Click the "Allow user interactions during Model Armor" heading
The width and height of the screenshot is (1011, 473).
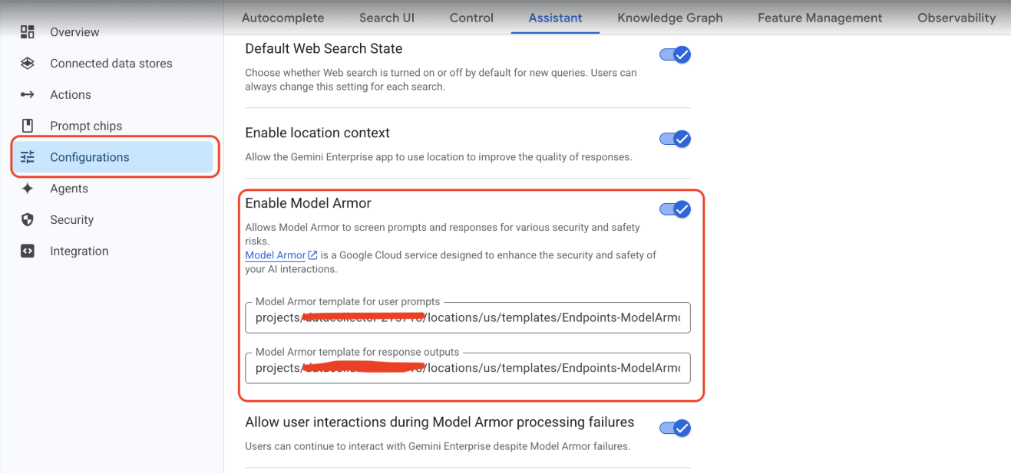point(440,422)
